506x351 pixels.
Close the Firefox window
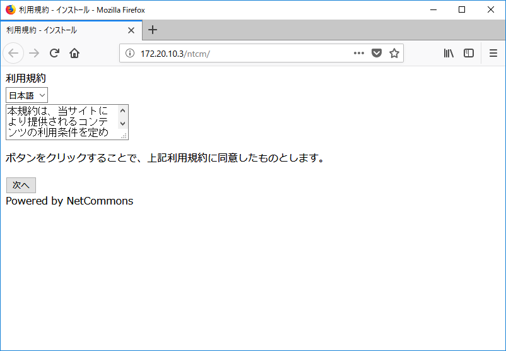coord(491,9)
